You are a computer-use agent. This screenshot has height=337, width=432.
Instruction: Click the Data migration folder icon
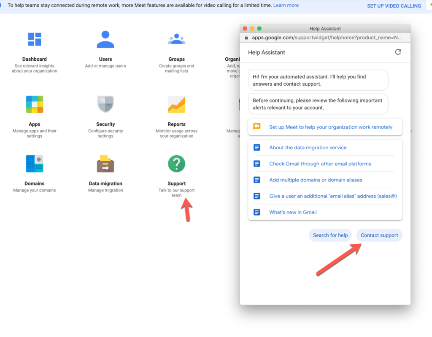[x=105, y=164]
